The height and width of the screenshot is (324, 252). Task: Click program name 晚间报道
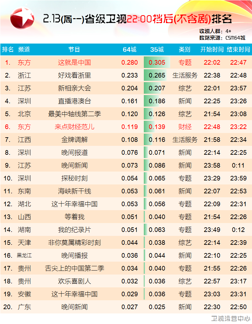click(x=74, y=152)
